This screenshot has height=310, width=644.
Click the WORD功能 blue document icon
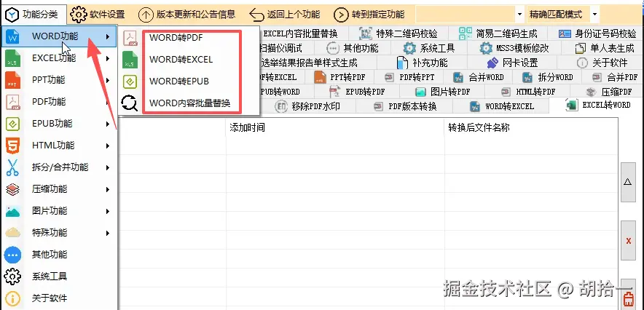coord(12,37)
